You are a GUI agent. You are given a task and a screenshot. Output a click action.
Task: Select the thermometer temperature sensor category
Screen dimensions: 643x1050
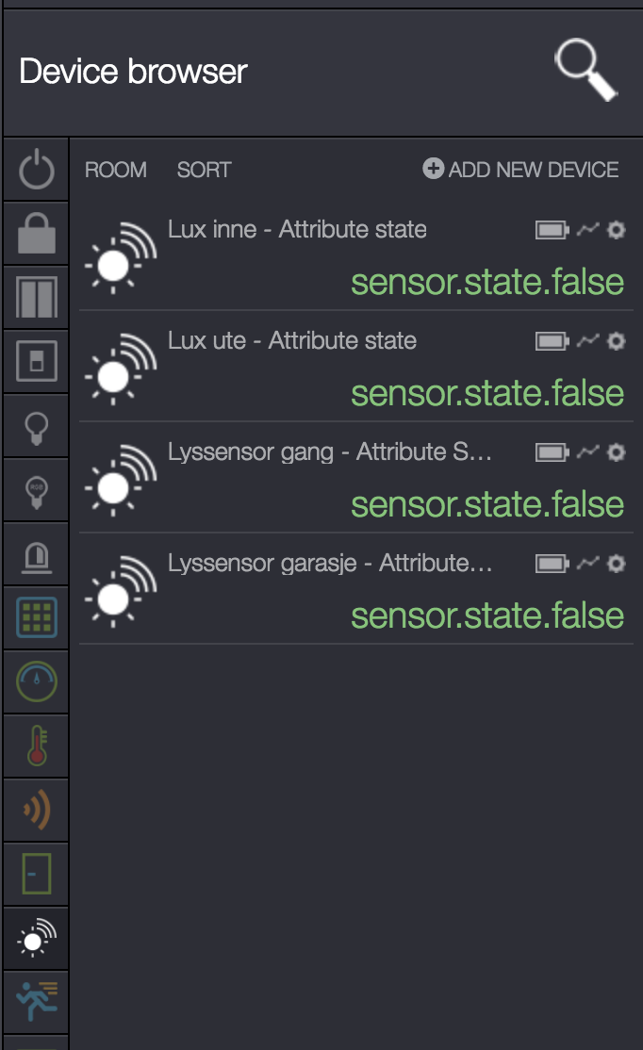[x=37, y=746]
